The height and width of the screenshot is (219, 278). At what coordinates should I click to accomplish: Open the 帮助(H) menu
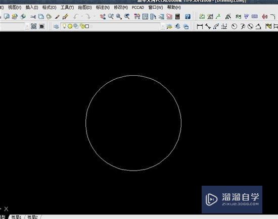point(174,8)
